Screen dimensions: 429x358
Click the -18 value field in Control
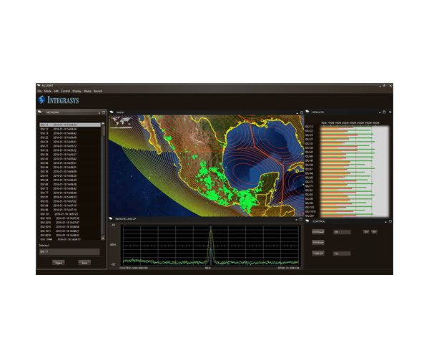click(342, 232)
